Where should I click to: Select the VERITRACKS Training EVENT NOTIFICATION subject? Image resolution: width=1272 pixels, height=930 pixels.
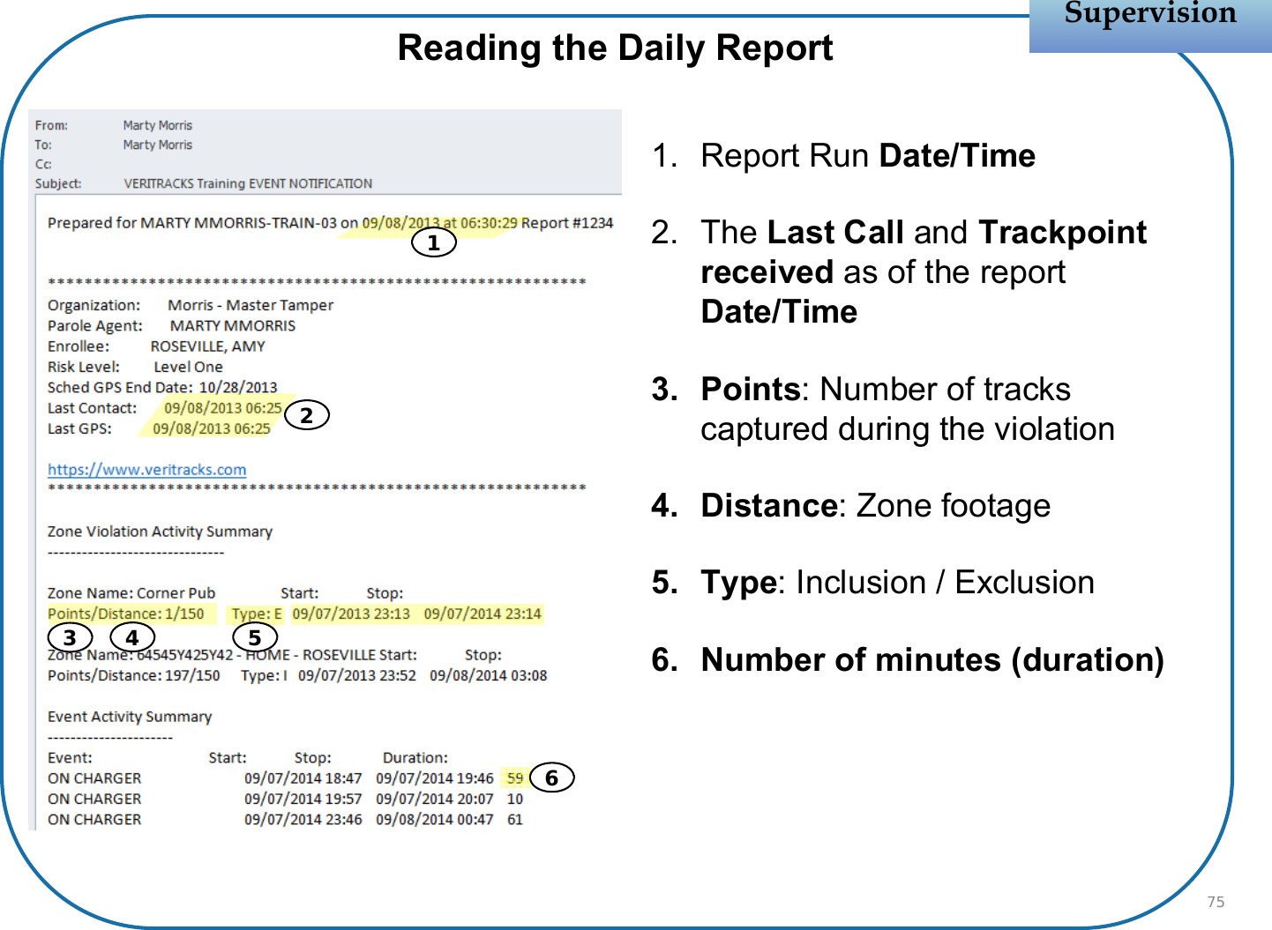(248, 183)
